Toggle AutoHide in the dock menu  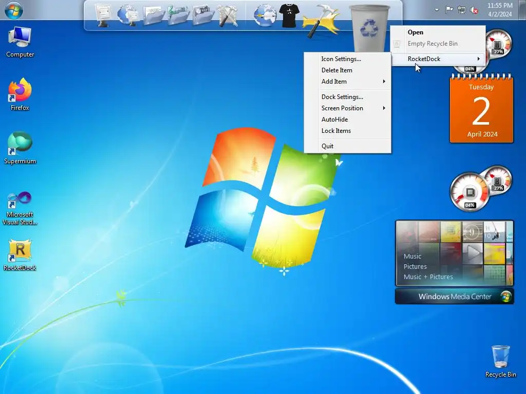(348, 120)
